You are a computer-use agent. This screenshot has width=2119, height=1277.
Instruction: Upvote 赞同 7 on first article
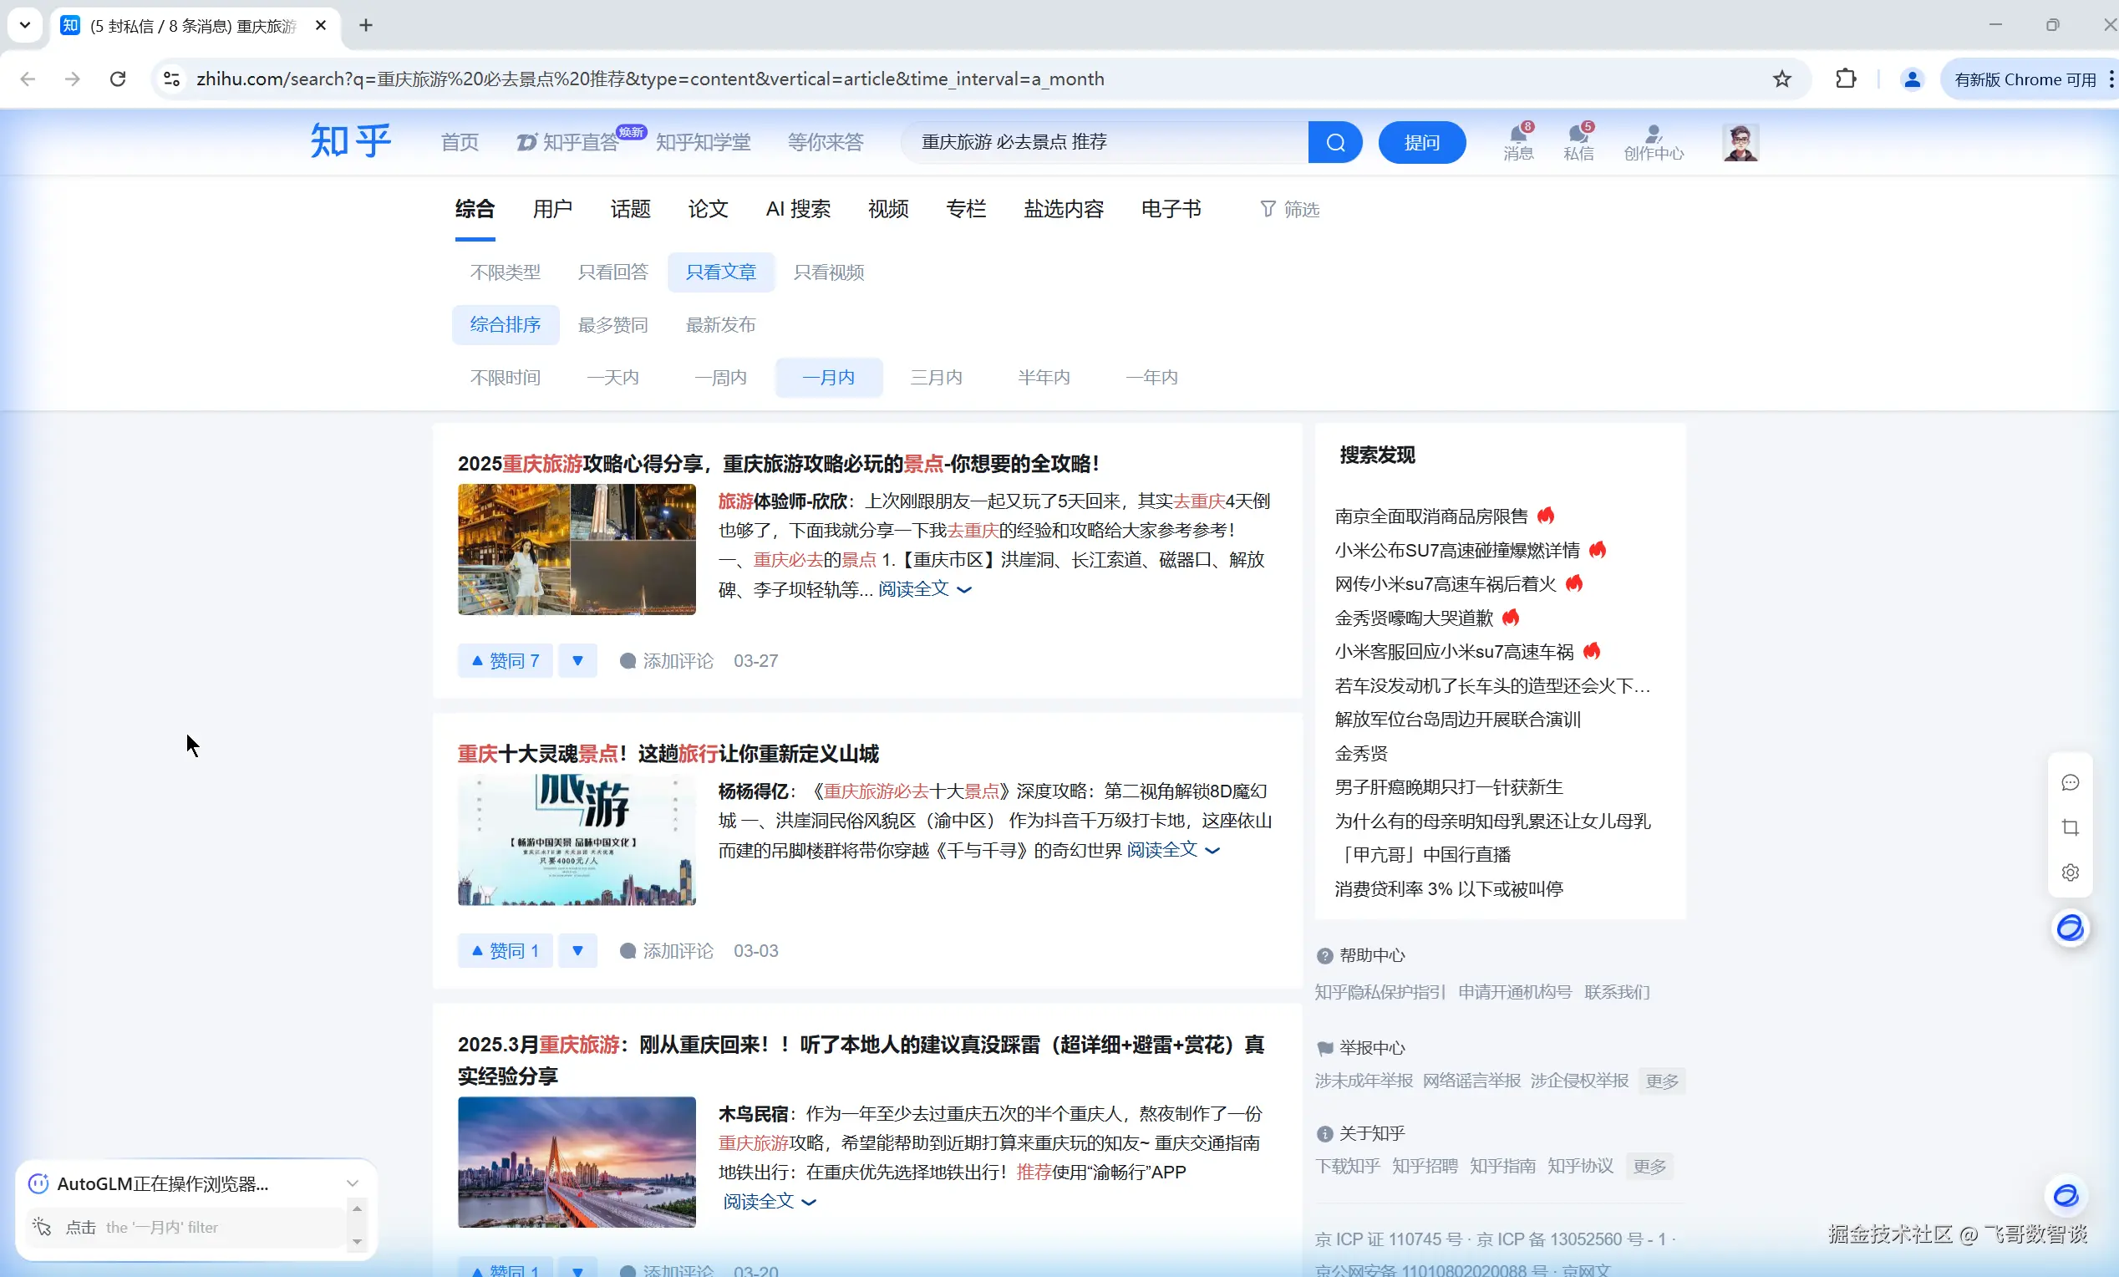coord(505,660)
